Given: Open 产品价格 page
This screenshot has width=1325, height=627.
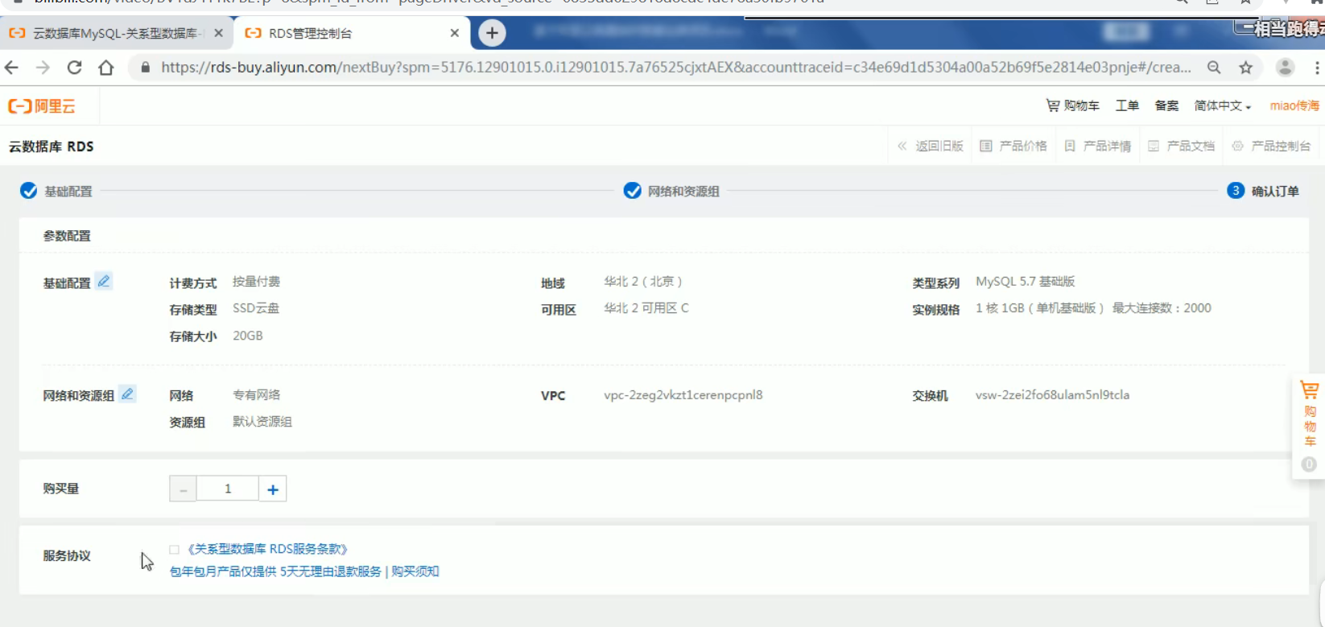Looking at the screenshot, I should tap(1013, 146).
